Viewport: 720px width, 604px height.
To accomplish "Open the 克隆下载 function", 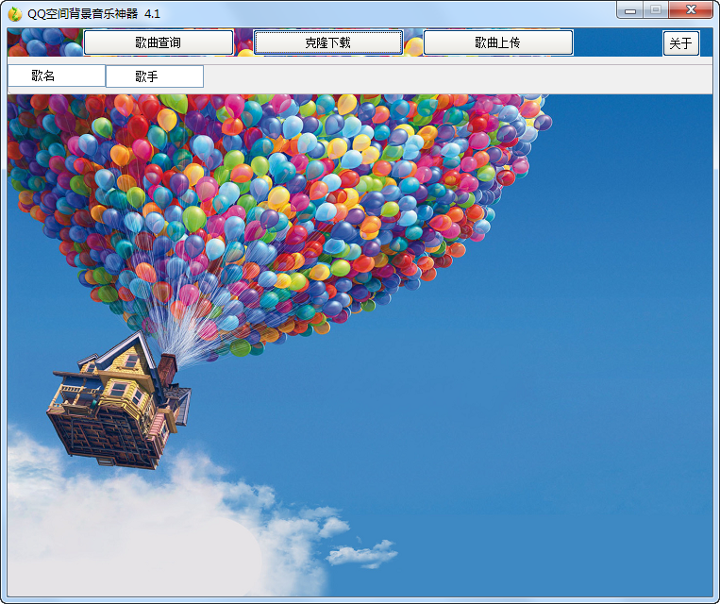I will tap(327, 42).
